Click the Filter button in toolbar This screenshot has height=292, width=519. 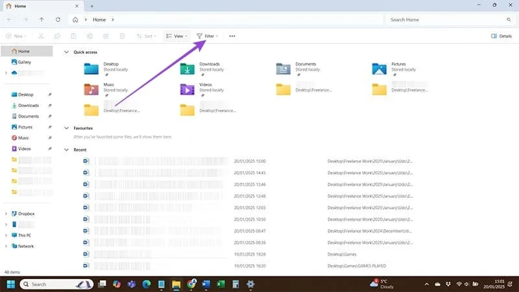(x=208, y=36)
